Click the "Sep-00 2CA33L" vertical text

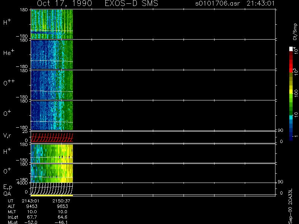tap(290, 206)
